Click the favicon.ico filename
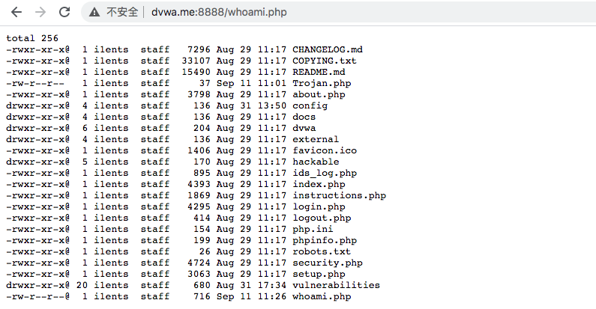596x309 pixels. click(x=324, y=150)
